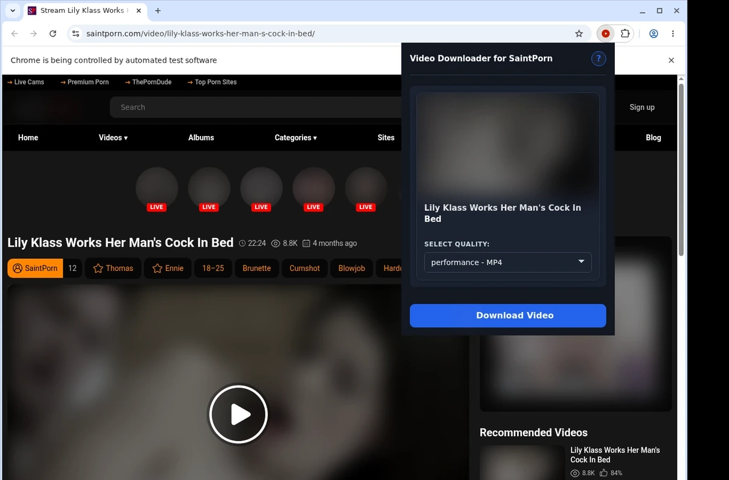Click the 22:24 duration text

tap(257, 243)
